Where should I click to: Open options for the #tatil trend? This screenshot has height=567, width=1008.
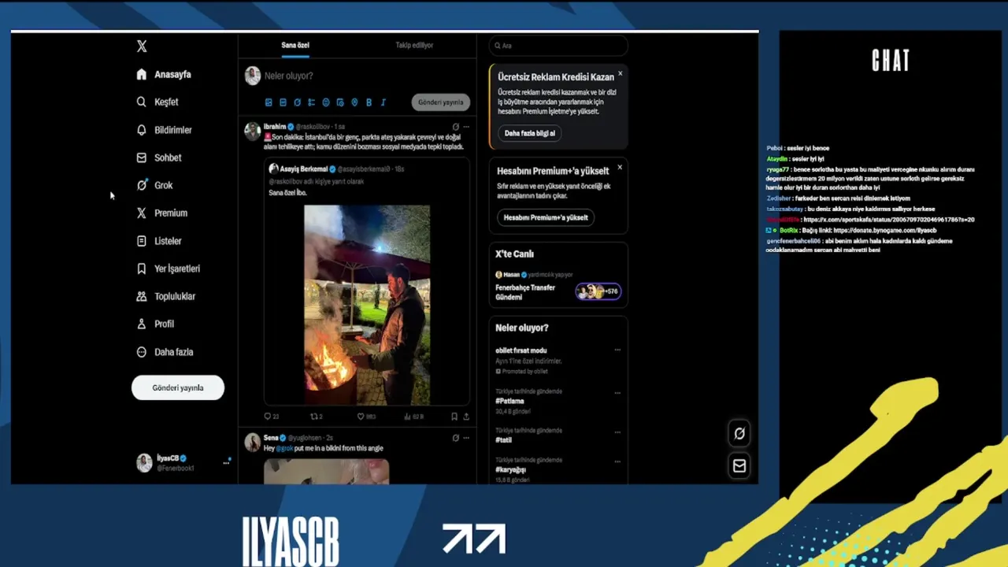click(617, 432)
